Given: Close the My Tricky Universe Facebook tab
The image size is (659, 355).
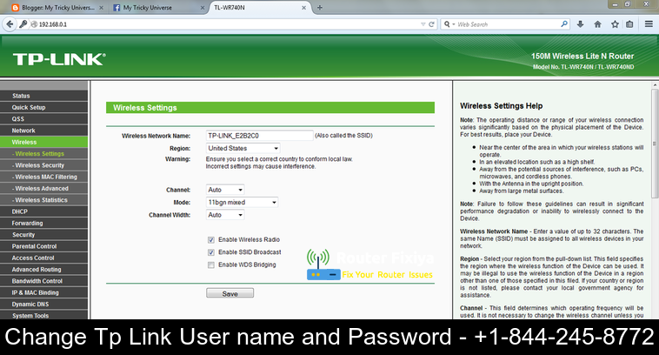Looking at the screenshot, I should pos(203,8).
